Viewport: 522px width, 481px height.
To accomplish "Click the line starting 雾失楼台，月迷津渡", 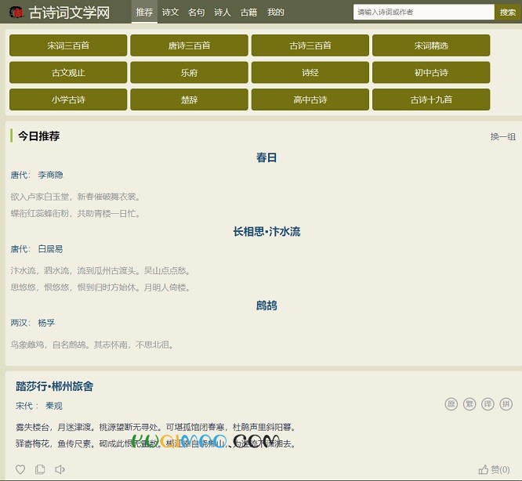I will coord(155,427).
